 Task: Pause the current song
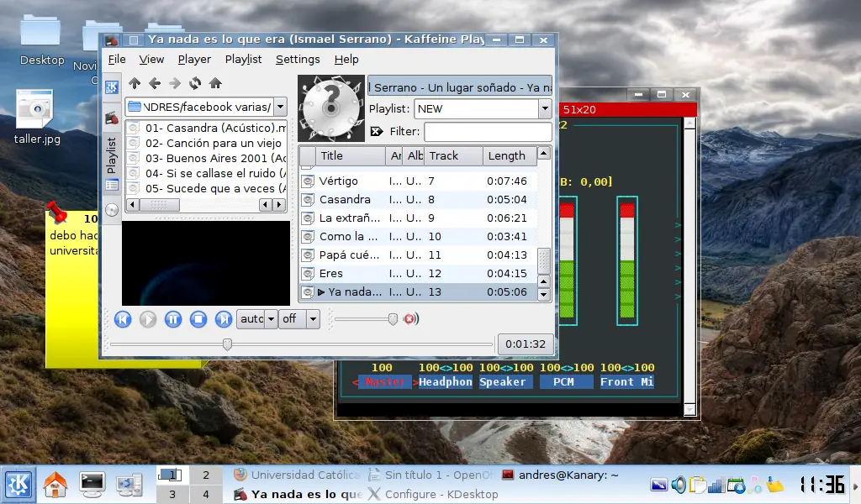(173, 319)
